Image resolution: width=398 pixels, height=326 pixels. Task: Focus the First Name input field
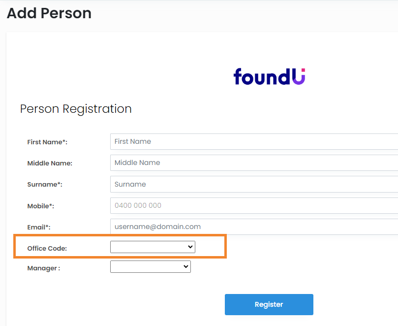coord(254,142)
